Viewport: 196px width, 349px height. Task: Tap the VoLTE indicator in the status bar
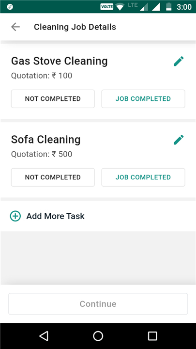click(x=107, y=7)
